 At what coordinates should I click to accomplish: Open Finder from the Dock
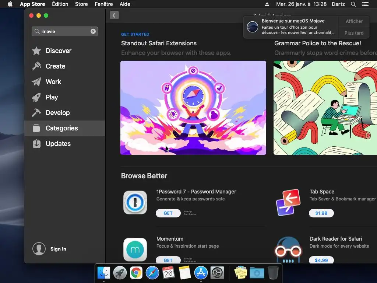(x=103, y=273)
